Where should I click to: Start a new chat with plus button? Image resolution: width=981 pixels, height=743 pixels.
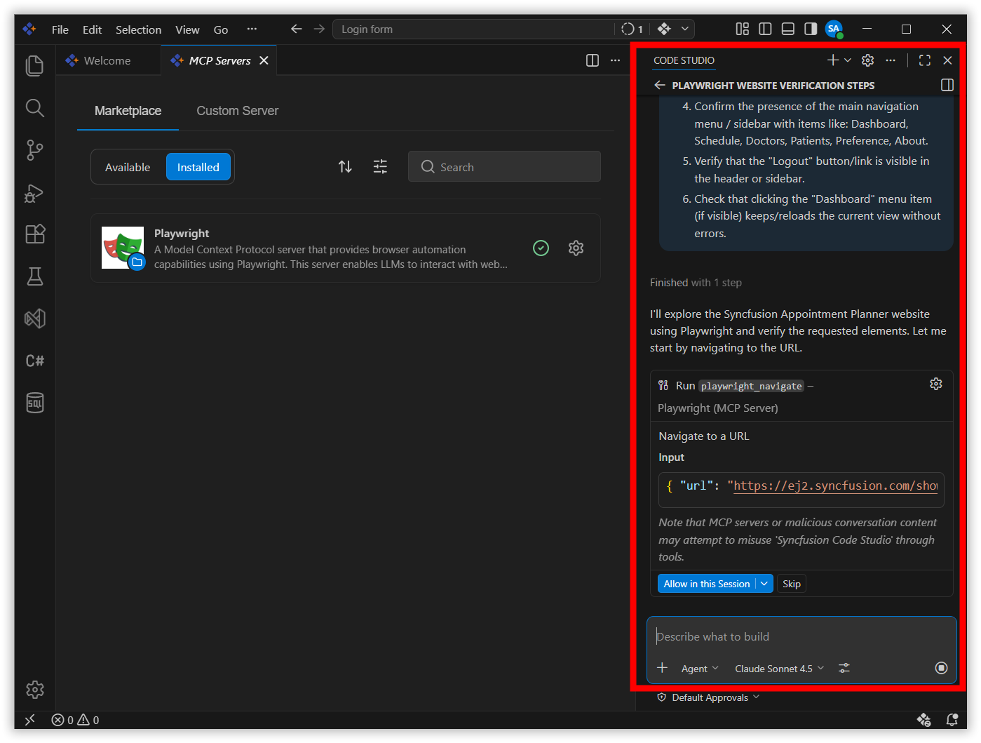pyautogui.click(x=832, y=60)
